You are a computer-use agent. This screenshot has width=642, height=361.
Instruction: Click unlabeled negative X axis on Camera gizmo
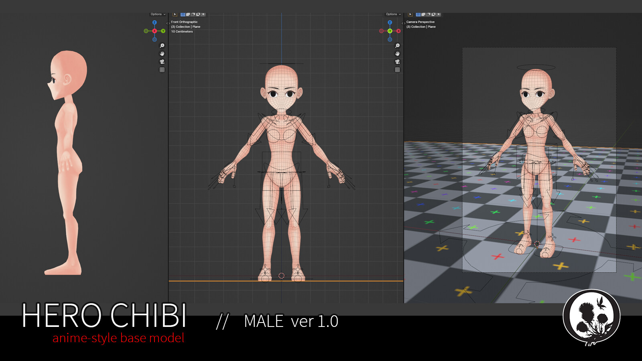click(382, 31)
